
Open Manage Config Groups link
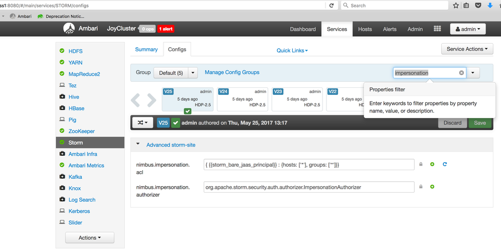232,72
